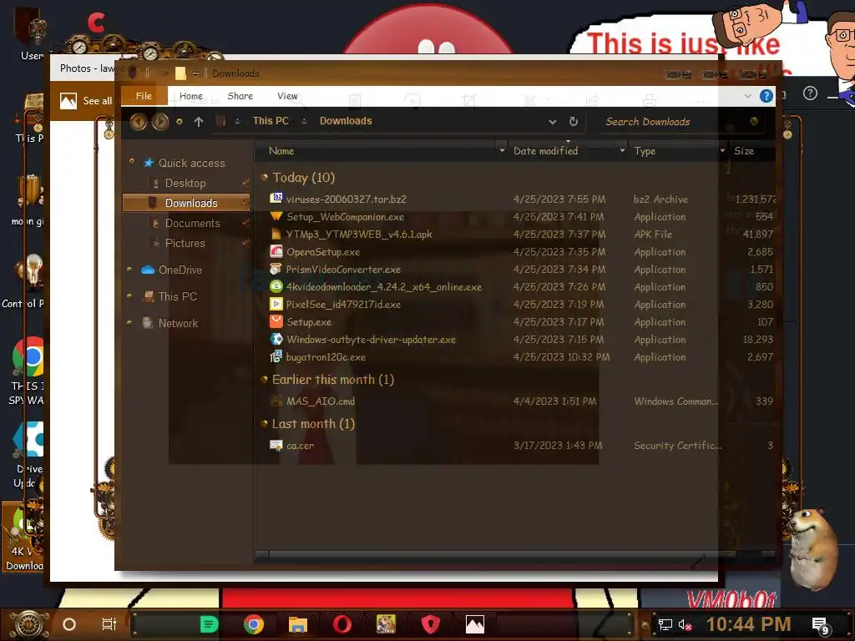
Task: Refresh the Downloads folder view
Action: point(573,122)
